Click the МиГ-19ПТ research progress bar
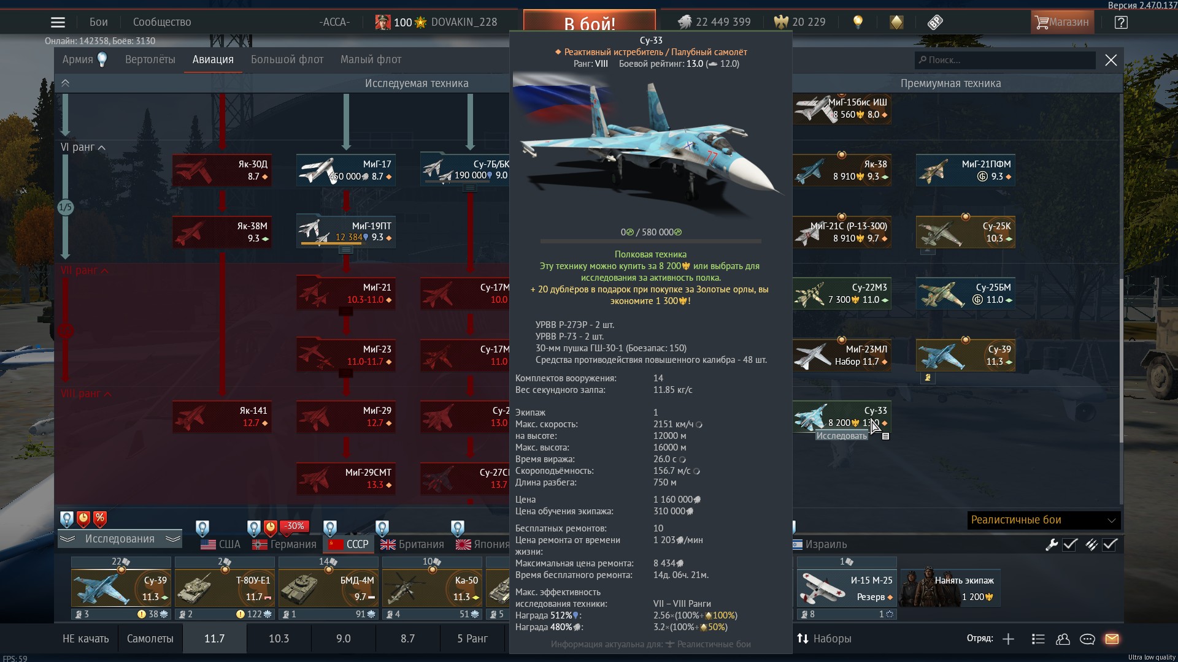This screenshot has width=1178, height=662. tap(332, 244)
